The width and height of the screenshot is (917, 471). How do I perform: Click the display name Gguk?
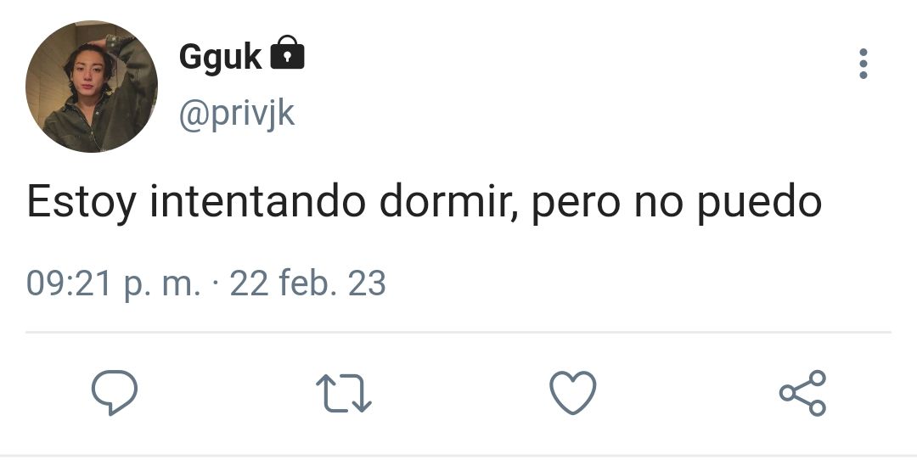coord(221,57)
